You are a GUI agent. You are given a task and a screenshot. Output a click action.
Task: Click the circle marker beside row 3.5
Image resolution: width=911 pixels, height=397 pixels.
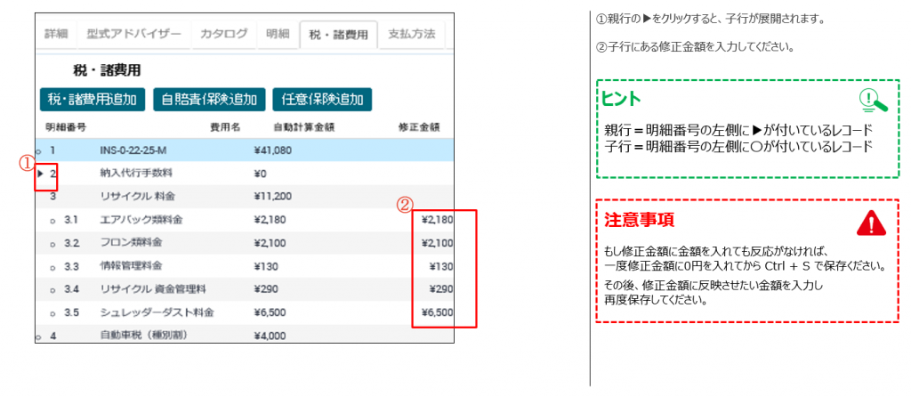point(53,314)
